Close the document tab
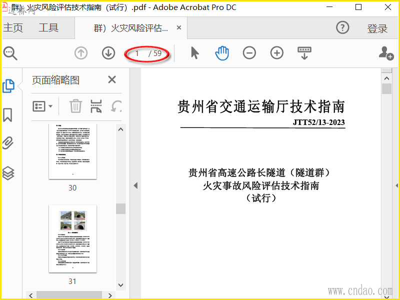Screen dimensions: 400x300 [x=179, y=27]
